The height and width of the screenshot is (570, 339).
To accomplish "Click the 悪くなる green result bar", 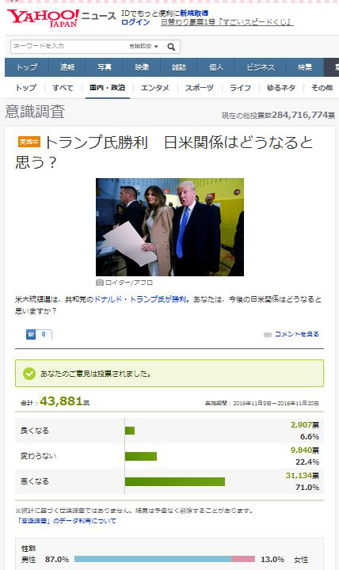I will coord(175,481).
